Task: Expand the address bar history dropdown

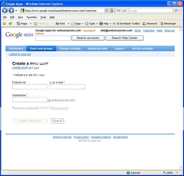Action: pos(106,11)
